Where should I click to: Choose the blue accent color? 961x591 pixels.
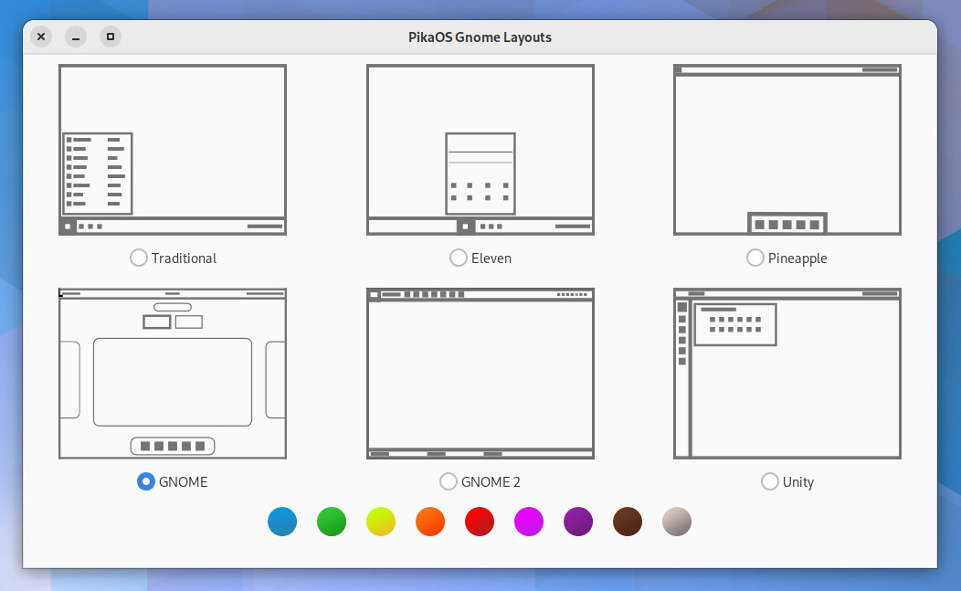point(282,522)
